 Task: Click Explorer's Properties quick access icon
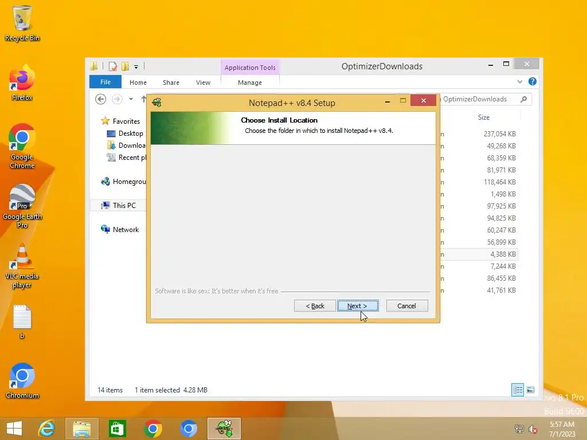[x=113, y=66]
